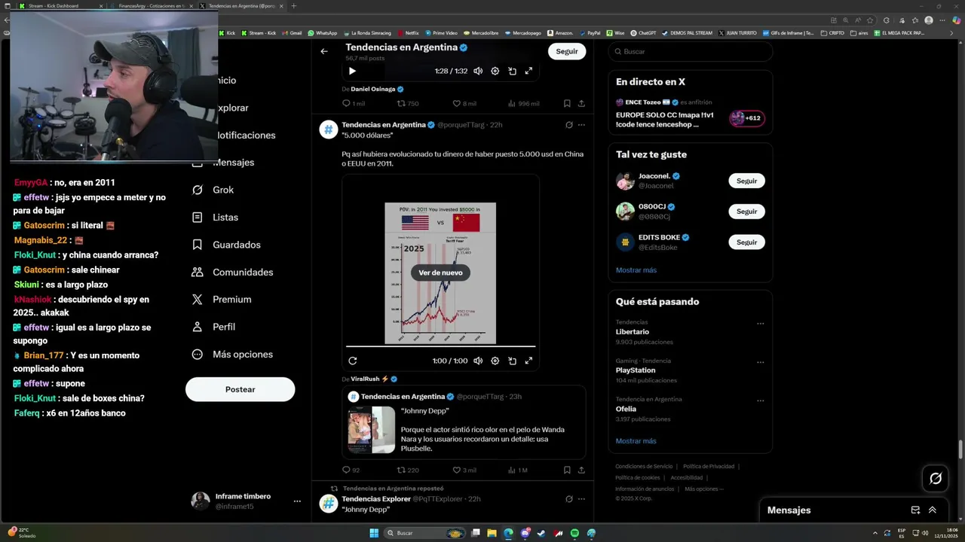This screenshot has width=965, height=542.
Task: Compose new message in Mensajes drawer
Action: (x=915, y=510)
